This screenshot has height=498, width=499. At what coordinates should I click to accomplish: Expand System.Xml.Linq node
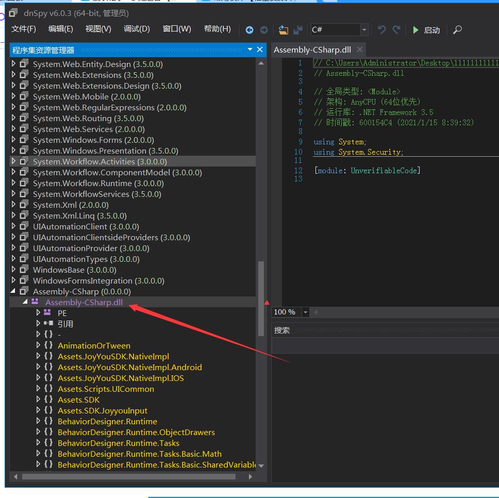pyautogui.click(x=13, y=215)
